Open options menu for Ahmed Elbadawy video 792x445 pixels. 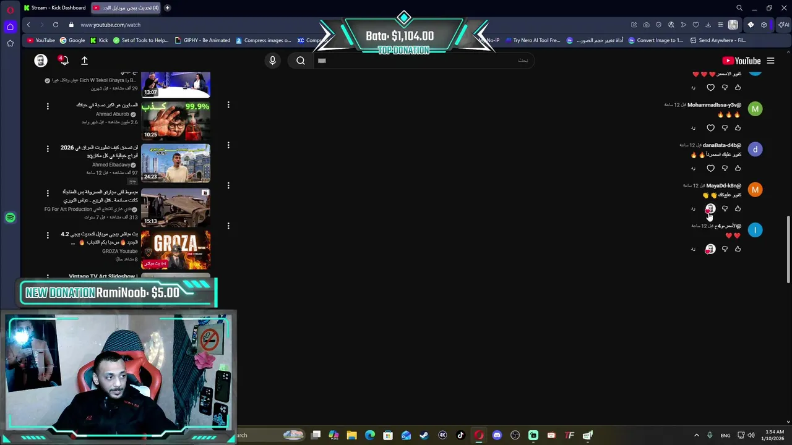[48, 149]
